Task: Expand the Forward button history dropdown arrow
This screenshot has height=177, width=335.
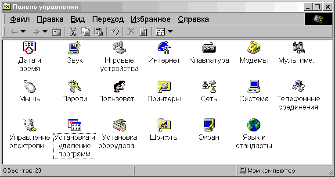Action: tap(45, 32)
